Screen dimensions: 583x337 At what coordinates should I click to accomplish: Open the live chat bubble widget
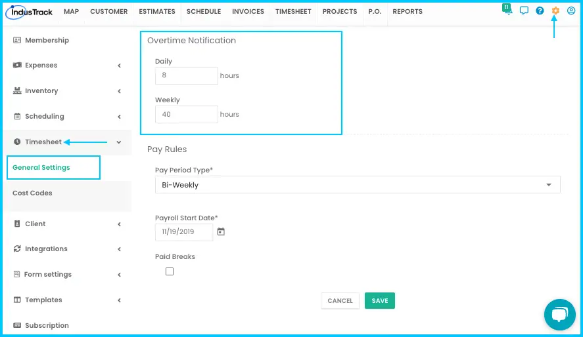tap(559, 315)
